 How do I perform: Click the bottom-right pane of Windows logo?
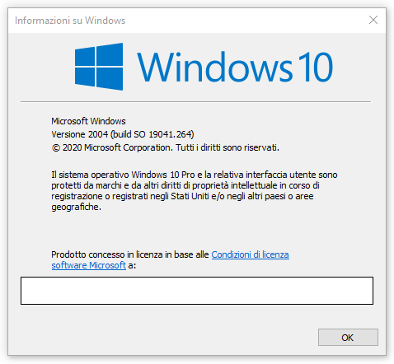110,79
